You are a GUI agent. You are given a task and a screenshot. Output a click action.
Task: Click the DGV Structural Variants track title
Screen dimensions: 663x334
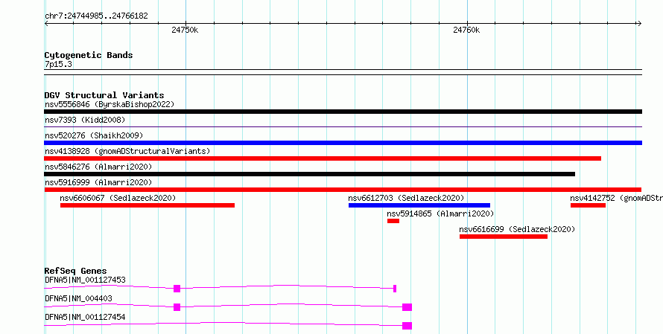[104, 95]
